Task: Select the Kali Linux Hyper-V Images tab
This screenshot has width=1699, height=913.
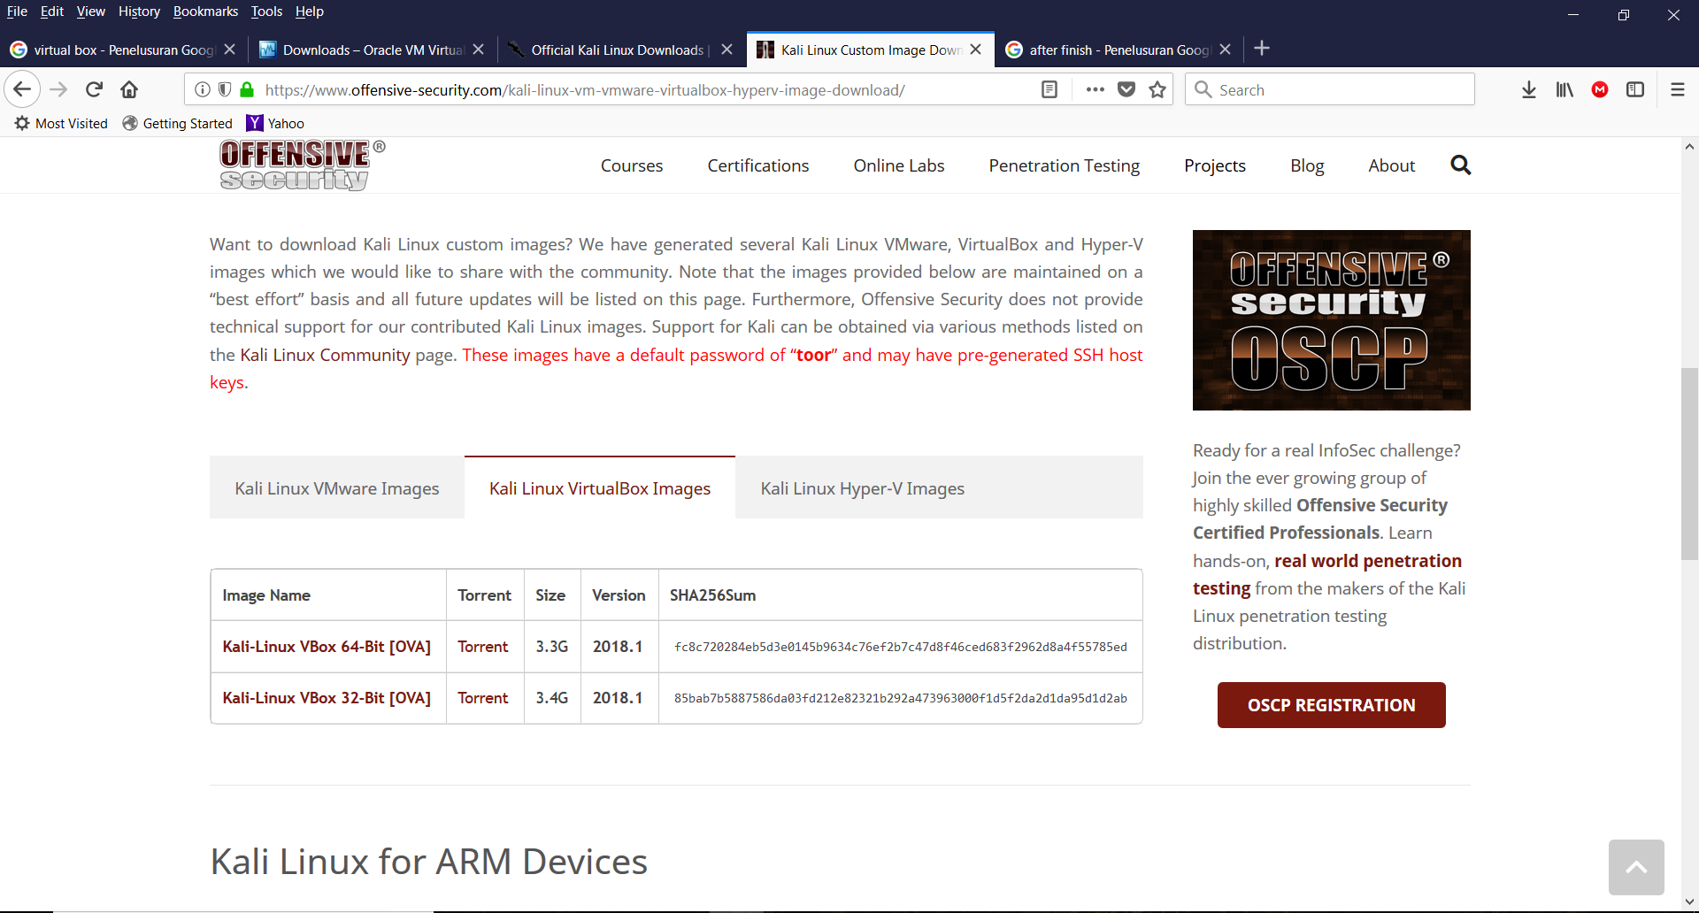Action: (x=863, y=488)
